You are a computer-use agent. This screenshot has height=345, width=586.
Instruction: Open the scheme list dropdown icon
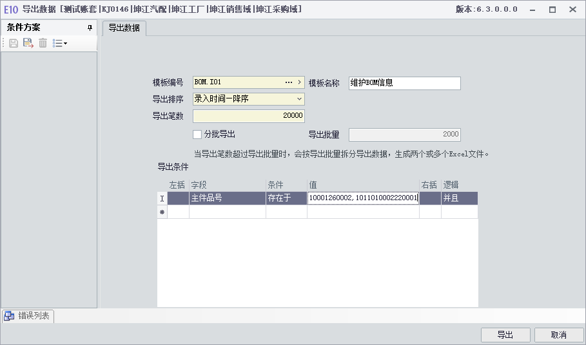(60, 43)
